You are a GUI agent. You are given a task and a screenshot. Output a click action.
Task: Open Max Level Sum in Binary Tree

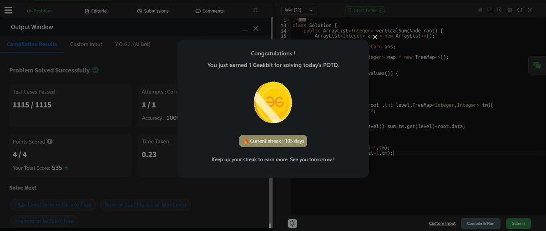pyautogui.click(x=53, y=205)
